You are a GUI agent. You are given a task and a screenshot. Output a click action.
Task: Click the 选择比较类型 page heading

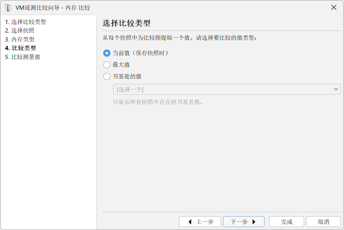127,23
